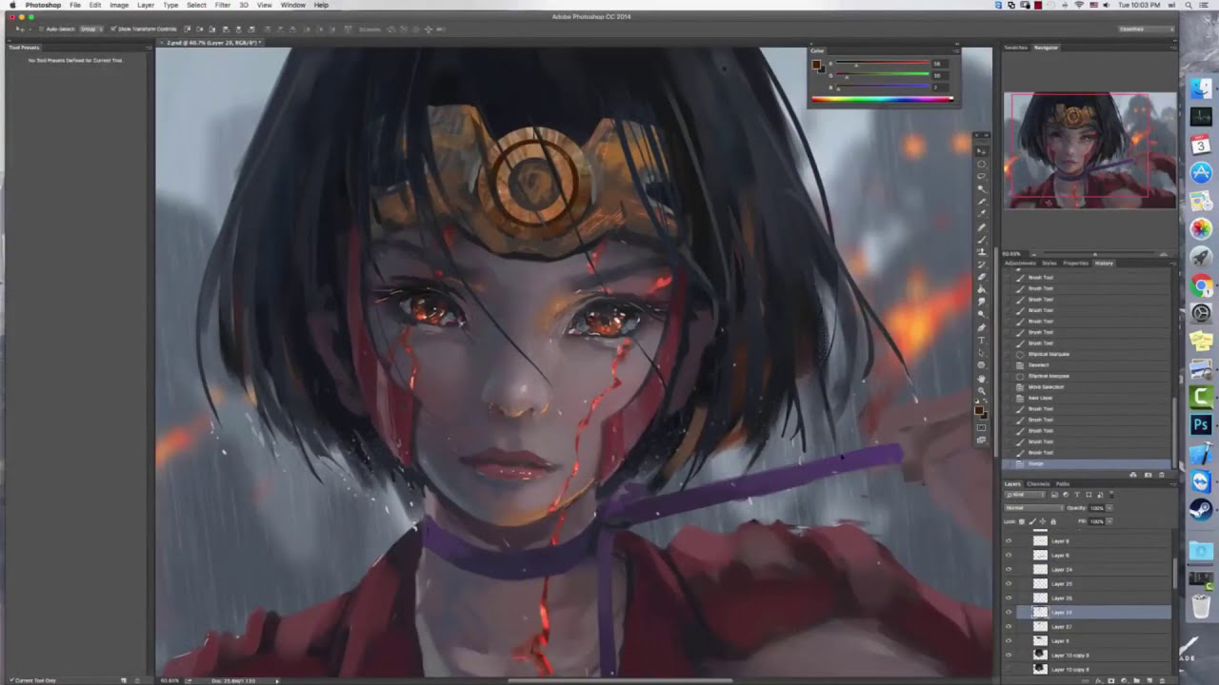Switch to the Paths tab

(x=1063, y=484)
